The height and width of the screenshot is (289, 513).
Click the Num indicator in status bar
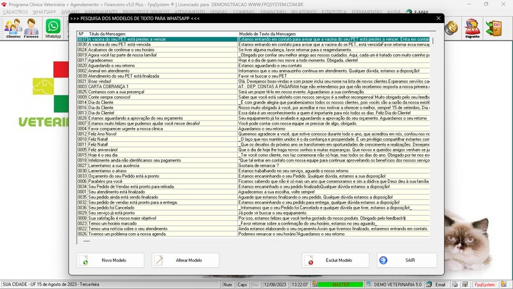[228, 285]
